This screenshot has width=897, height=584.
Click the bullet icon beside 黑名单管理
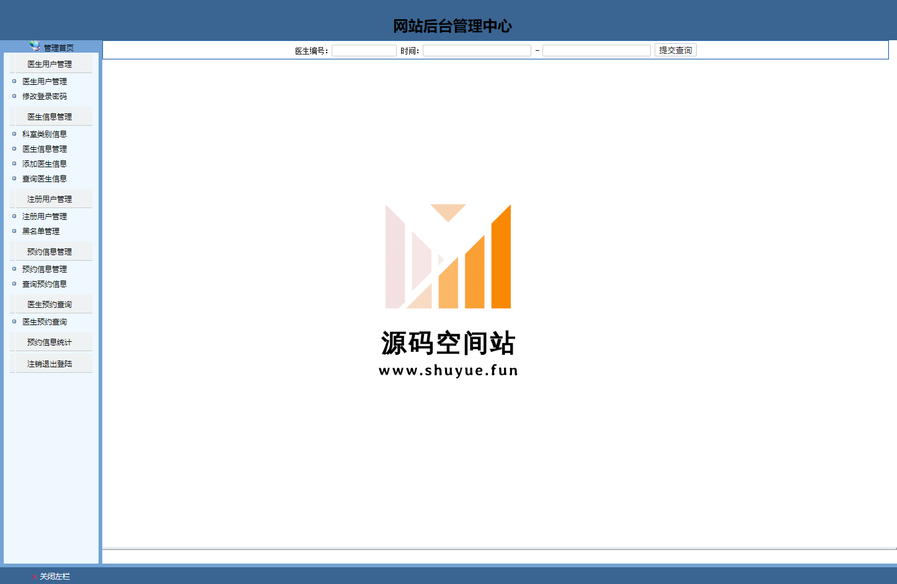pyautogui.click(x=14, y=231)
